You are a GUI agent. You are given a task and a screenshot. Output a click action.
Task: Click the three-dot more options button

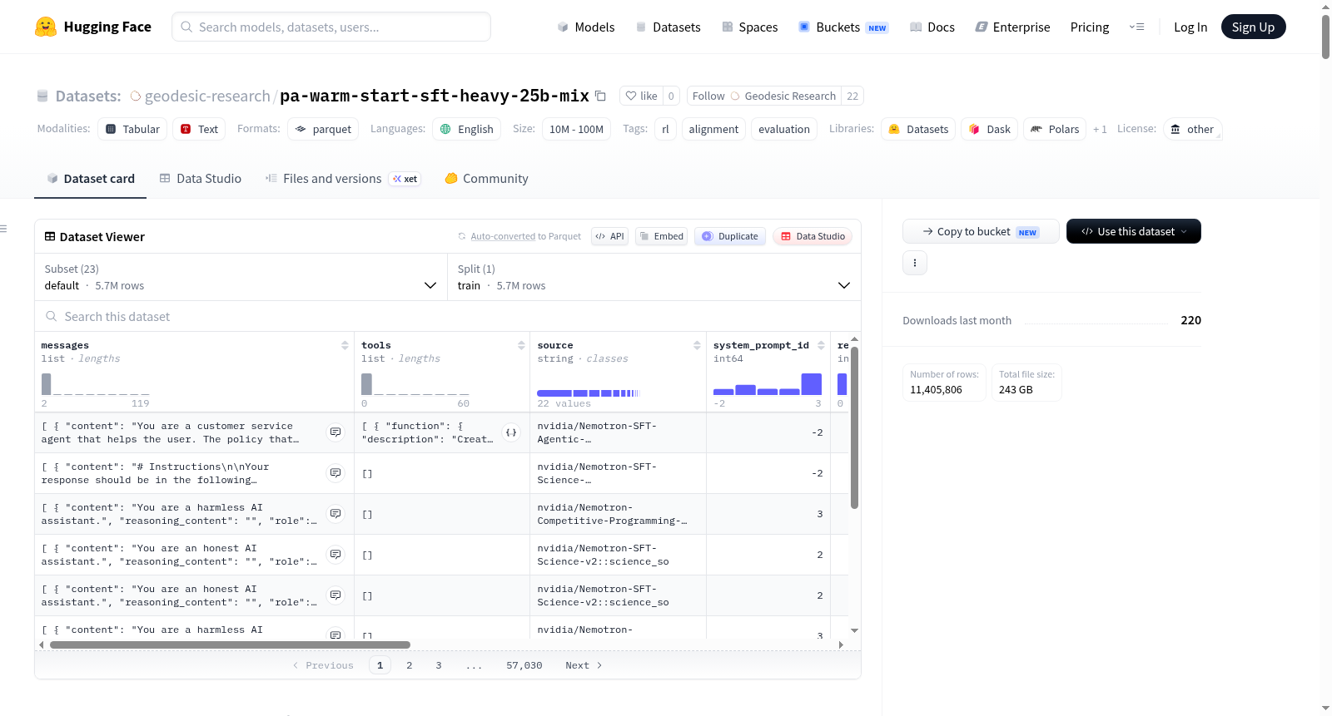click(915, 263)
